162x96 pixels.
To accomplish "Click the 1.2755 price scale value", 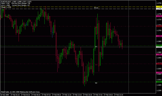I will click(159, 3).
